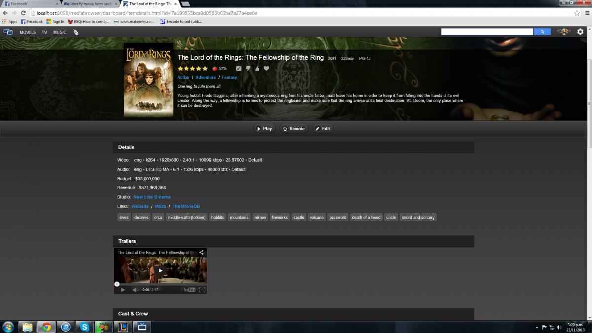
Task: Click the Edit button
Action: [323, 128]
